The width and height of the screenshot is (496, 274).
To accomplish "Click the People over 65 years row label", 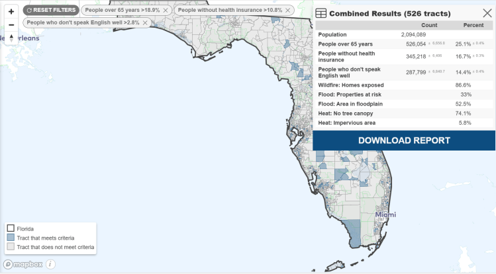I will [x=345, y=44].
